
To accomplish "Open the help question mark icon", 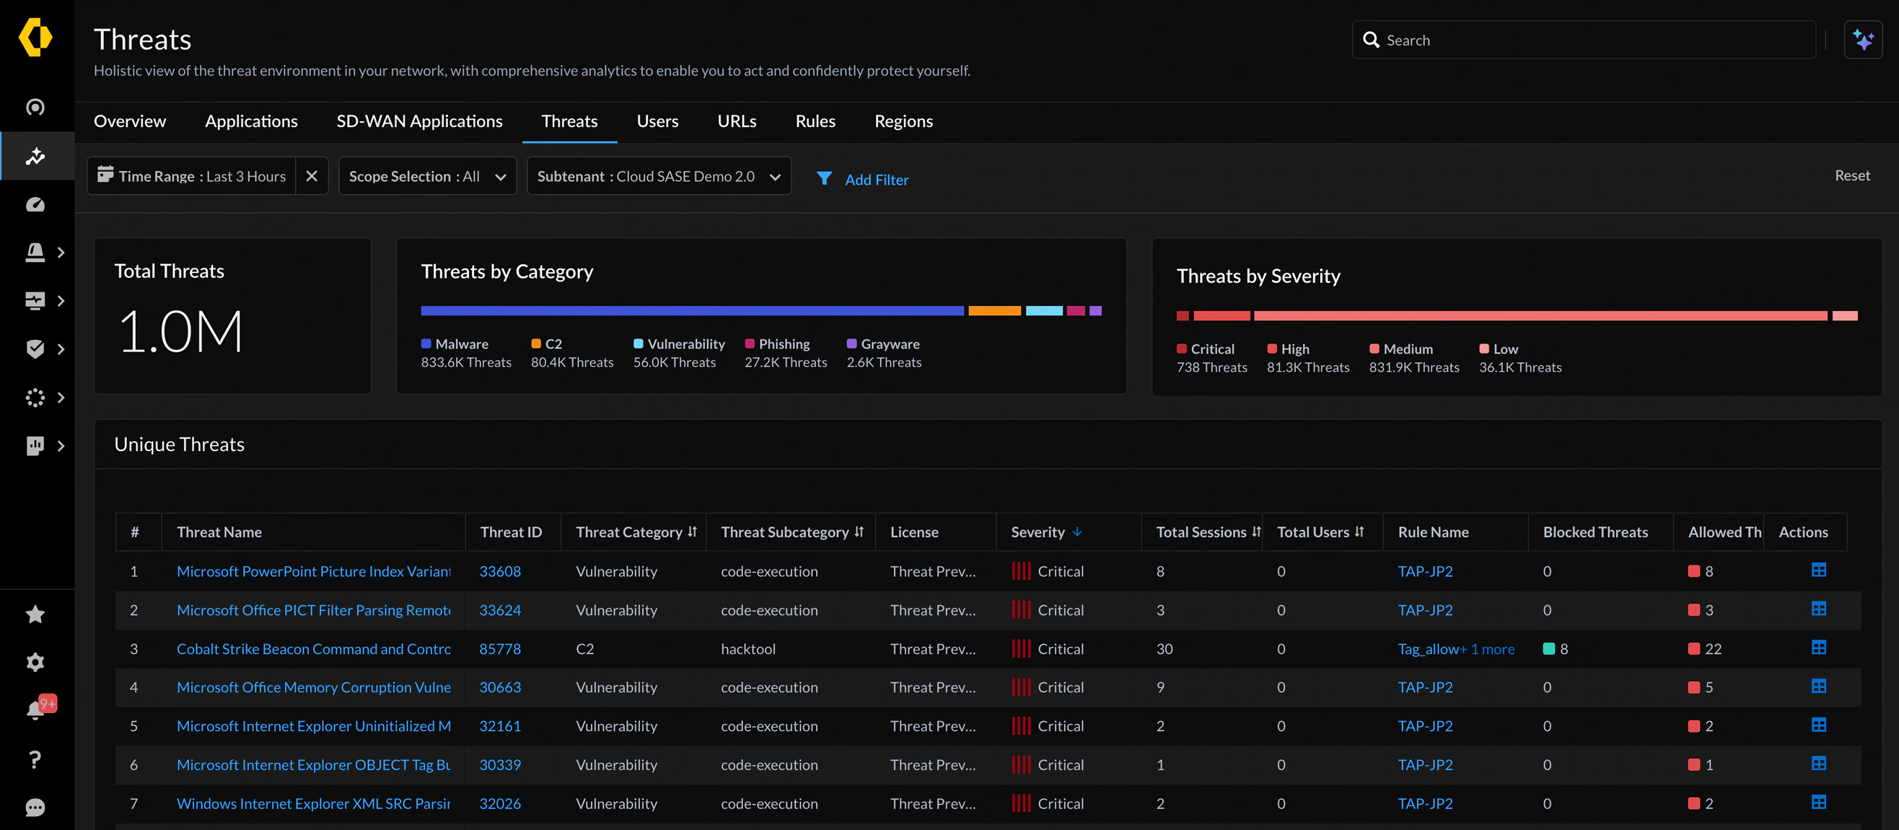I will [35, 759].
